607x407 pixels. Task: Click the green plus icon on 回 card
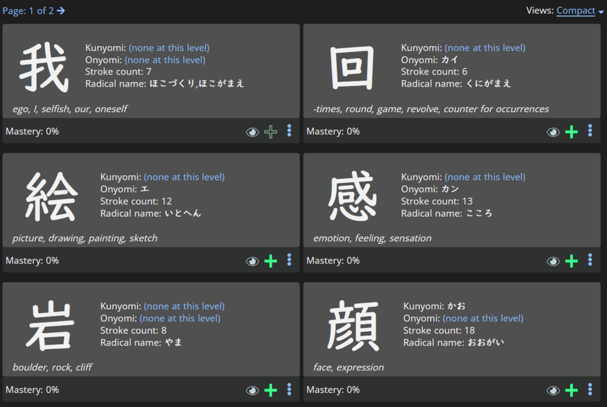coord(571,132)
